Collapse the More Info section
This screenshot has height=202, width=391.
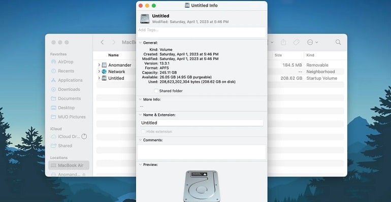140,99
